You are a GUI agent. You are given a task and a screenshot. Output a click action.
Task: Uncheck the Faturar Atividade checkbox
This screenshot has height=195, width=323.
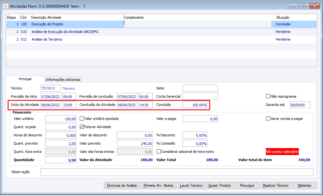82,127
